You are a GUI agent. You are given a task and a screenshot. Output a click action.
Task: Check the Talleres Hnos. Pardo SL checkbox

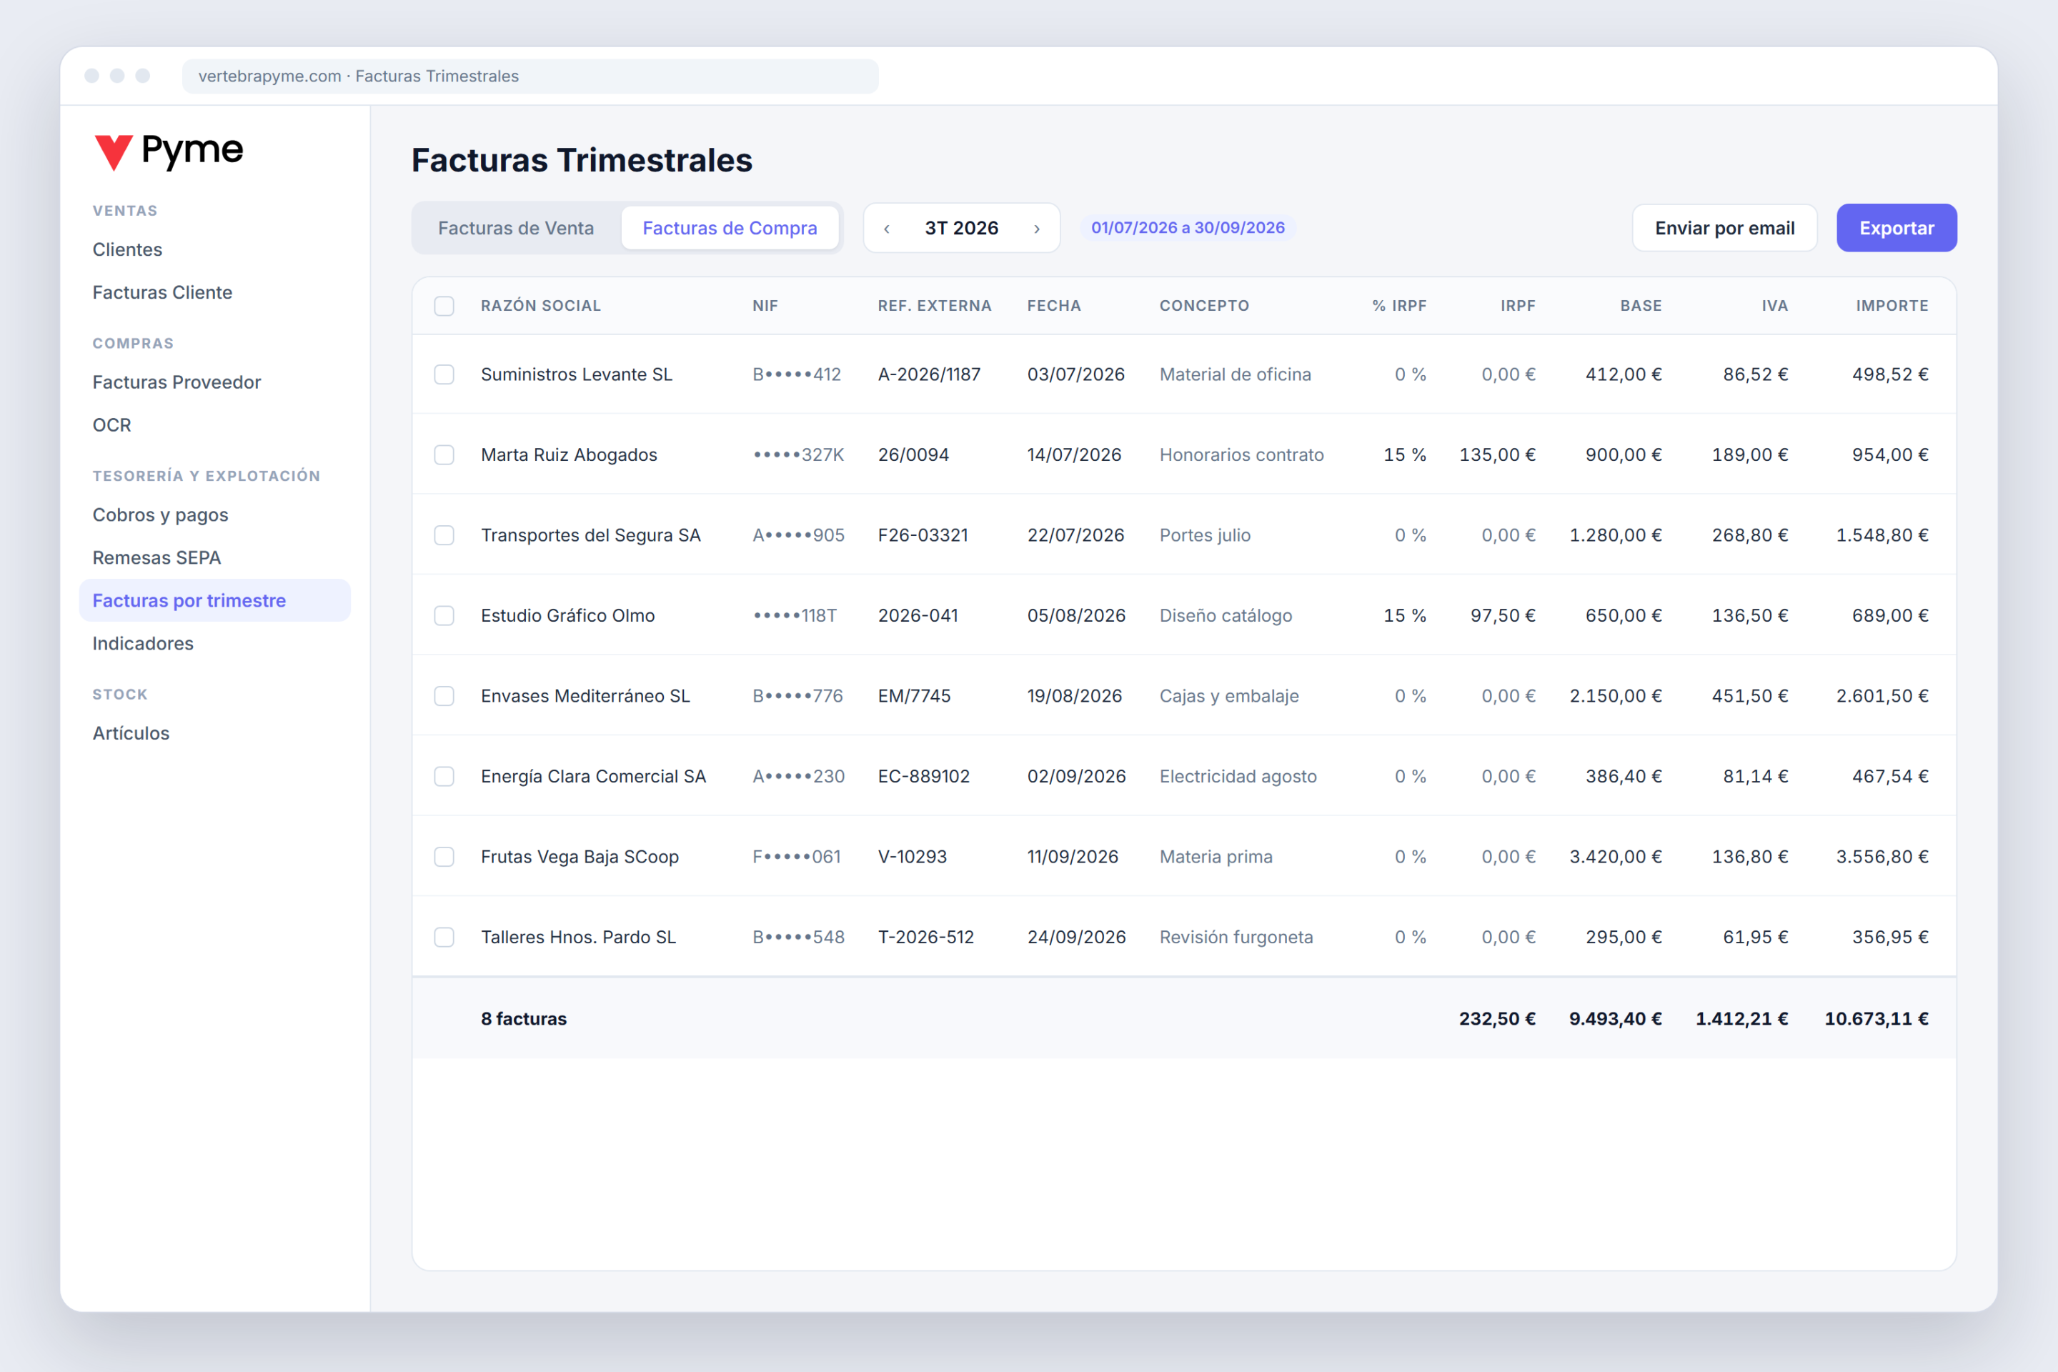[444, 938]
